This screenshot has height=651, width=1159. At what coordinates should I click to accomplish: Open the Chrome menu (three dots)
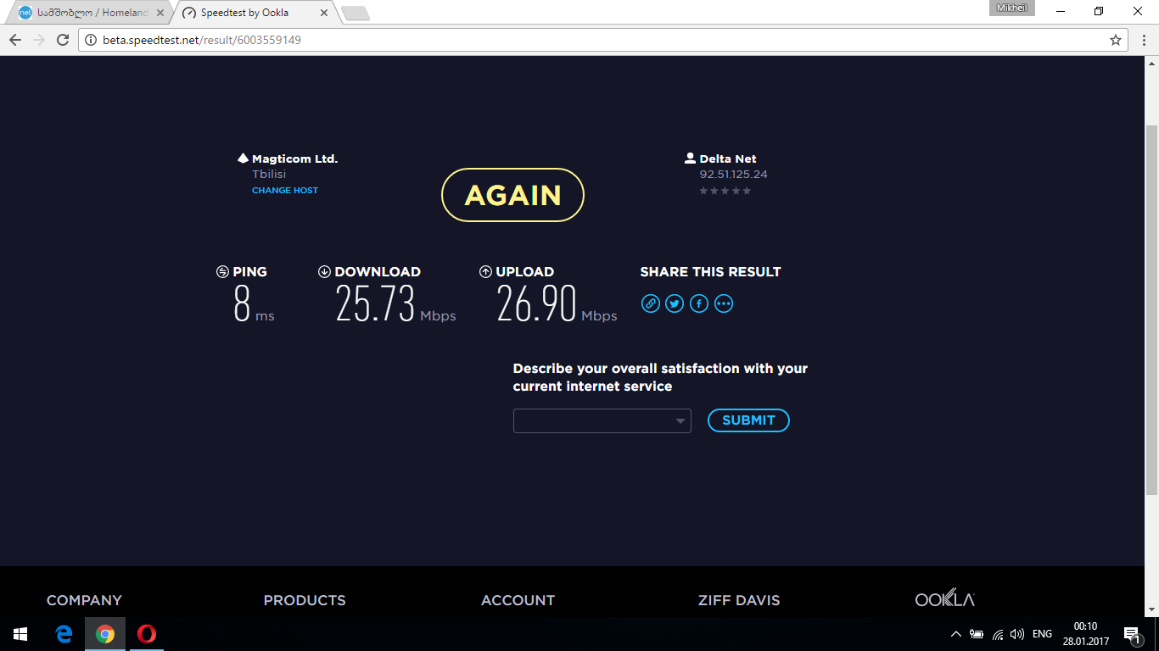click(x=1145, y=40)
